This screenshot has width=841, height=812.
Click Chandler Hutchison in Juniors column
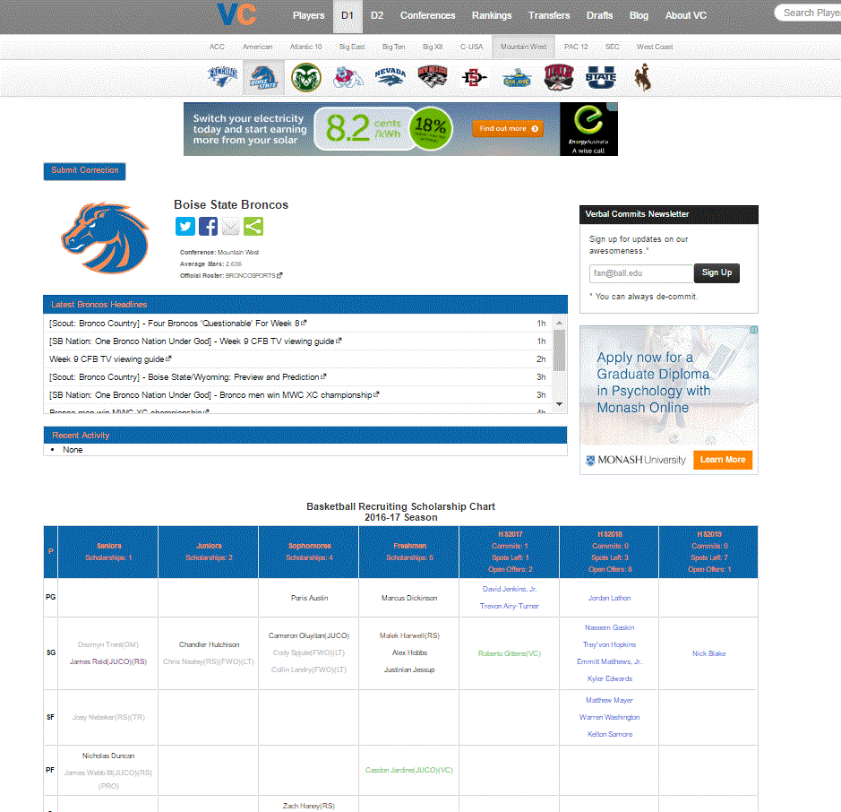[210, 644]
